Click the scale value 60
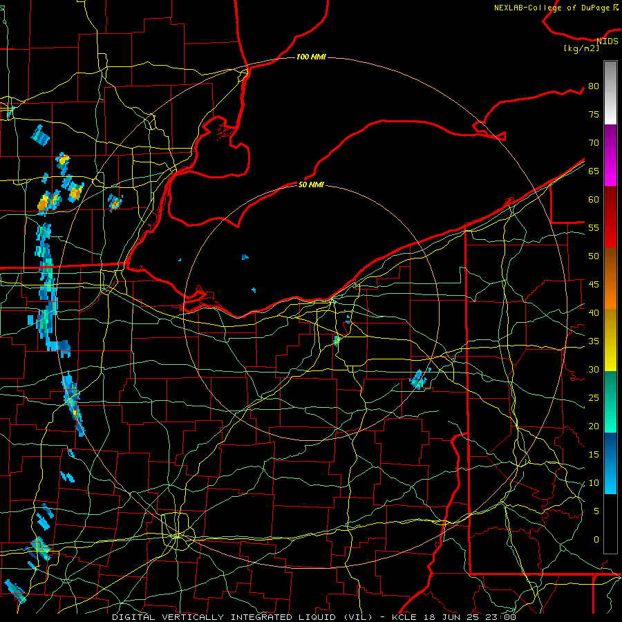 click(594, 200)
